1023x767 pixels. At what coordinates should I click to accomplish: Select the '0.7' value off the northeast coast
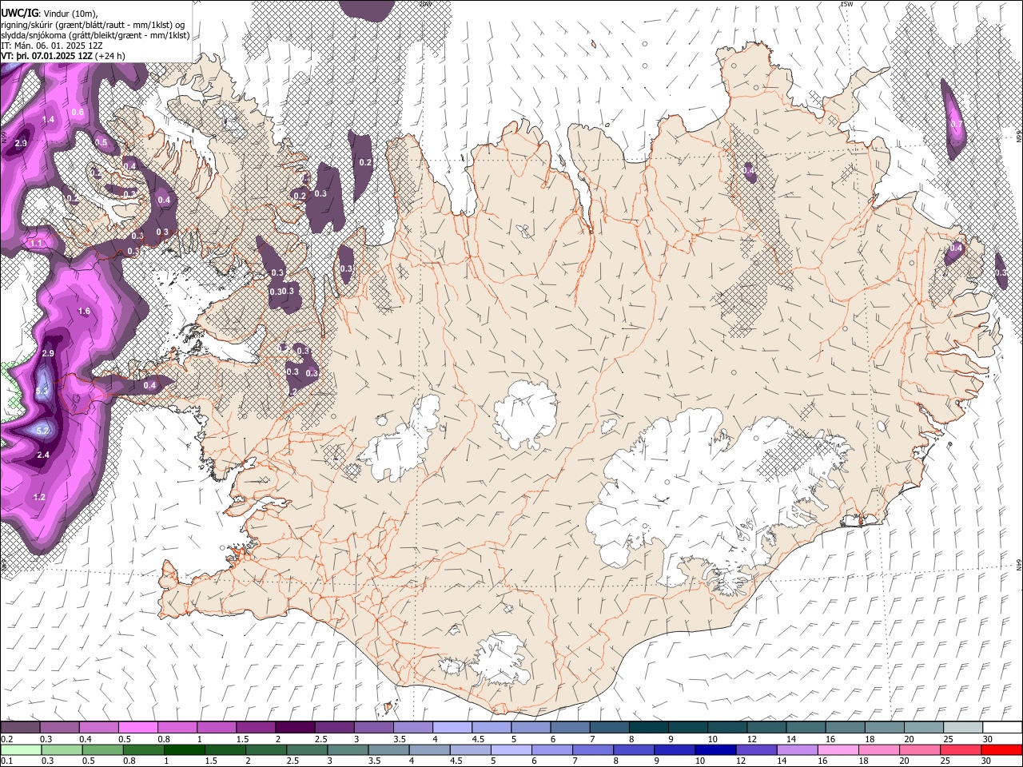tap(956, 124)
